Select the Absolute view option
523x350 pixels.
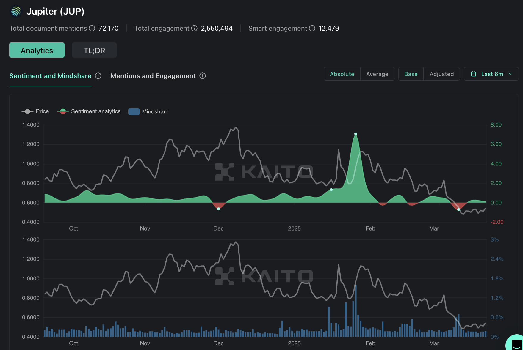[x=342, y=74]
